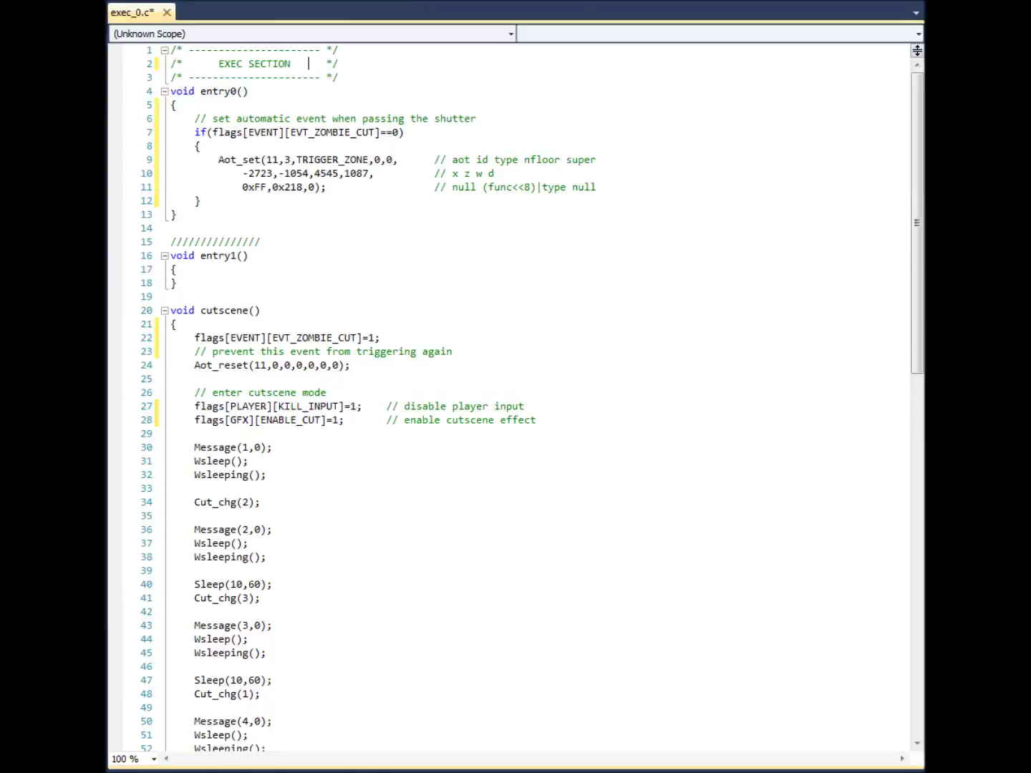The height and width of the screenshot is (773, 1031).
Task: Click the TRIGGER_ZONE argument in Aot_set
Action: 331,160
